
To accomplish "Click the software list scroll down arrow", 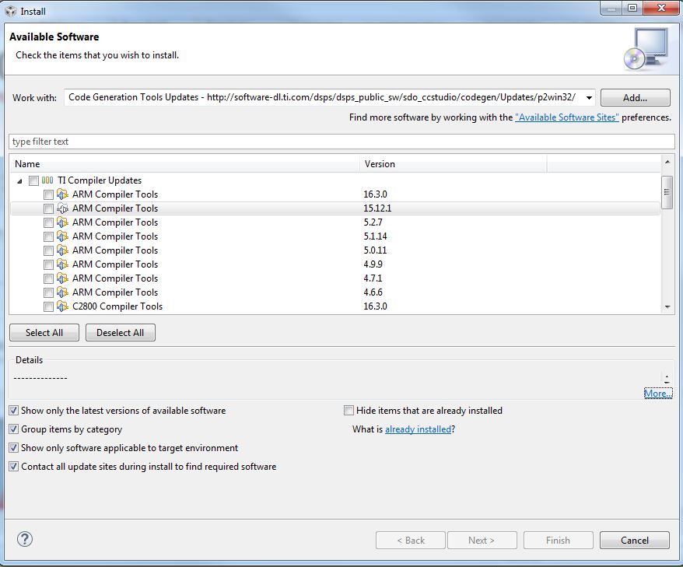I will (x=667, y=307).
